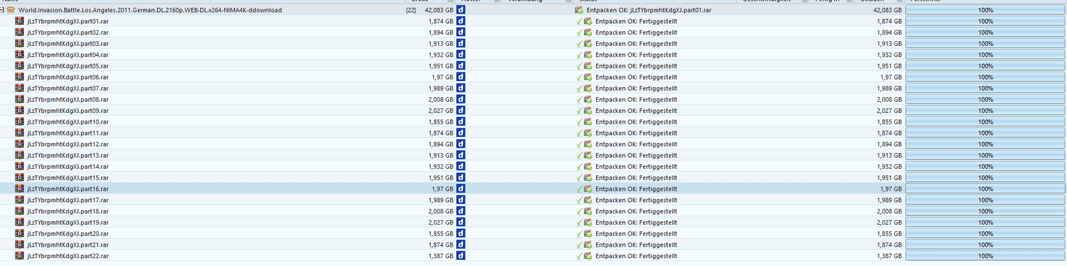
Task: Click the RAR archive icon of part01.rar
Action: pos(20,21)
